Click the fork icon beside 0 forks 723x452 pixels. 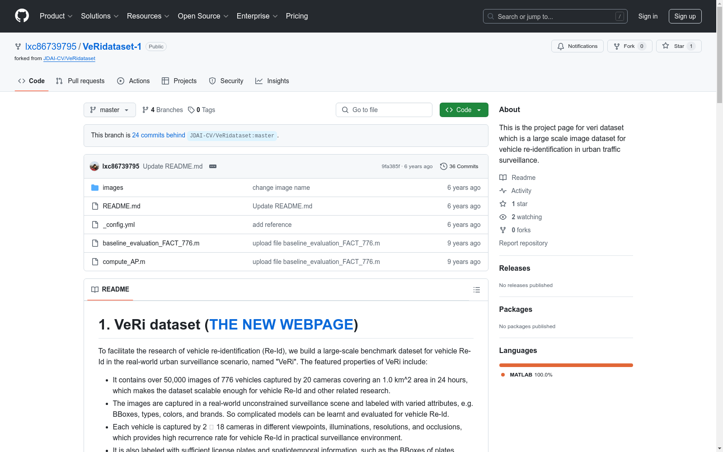[503, 230]
